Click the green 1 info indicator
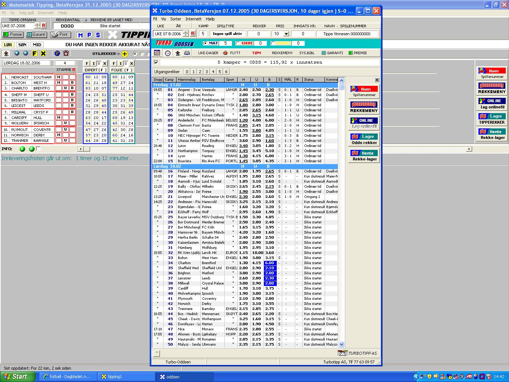Viewport: 509px width, 382px height. [x=22, y=149]
